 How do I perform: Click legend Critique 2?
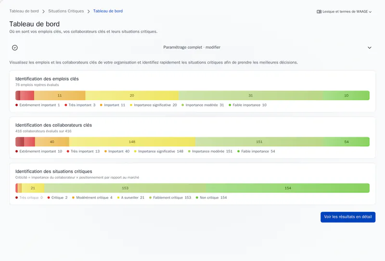point(57,197)
